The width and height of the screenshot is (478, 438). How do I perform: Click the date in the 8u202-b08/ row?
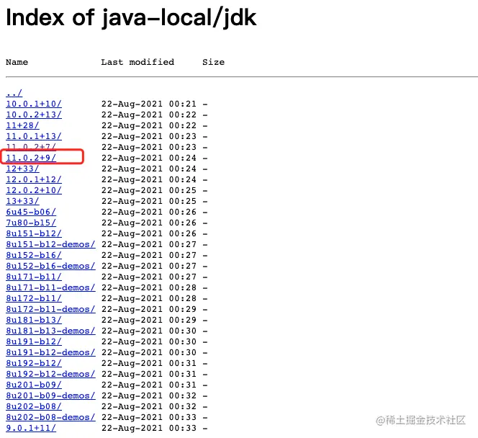click(149, 406)
